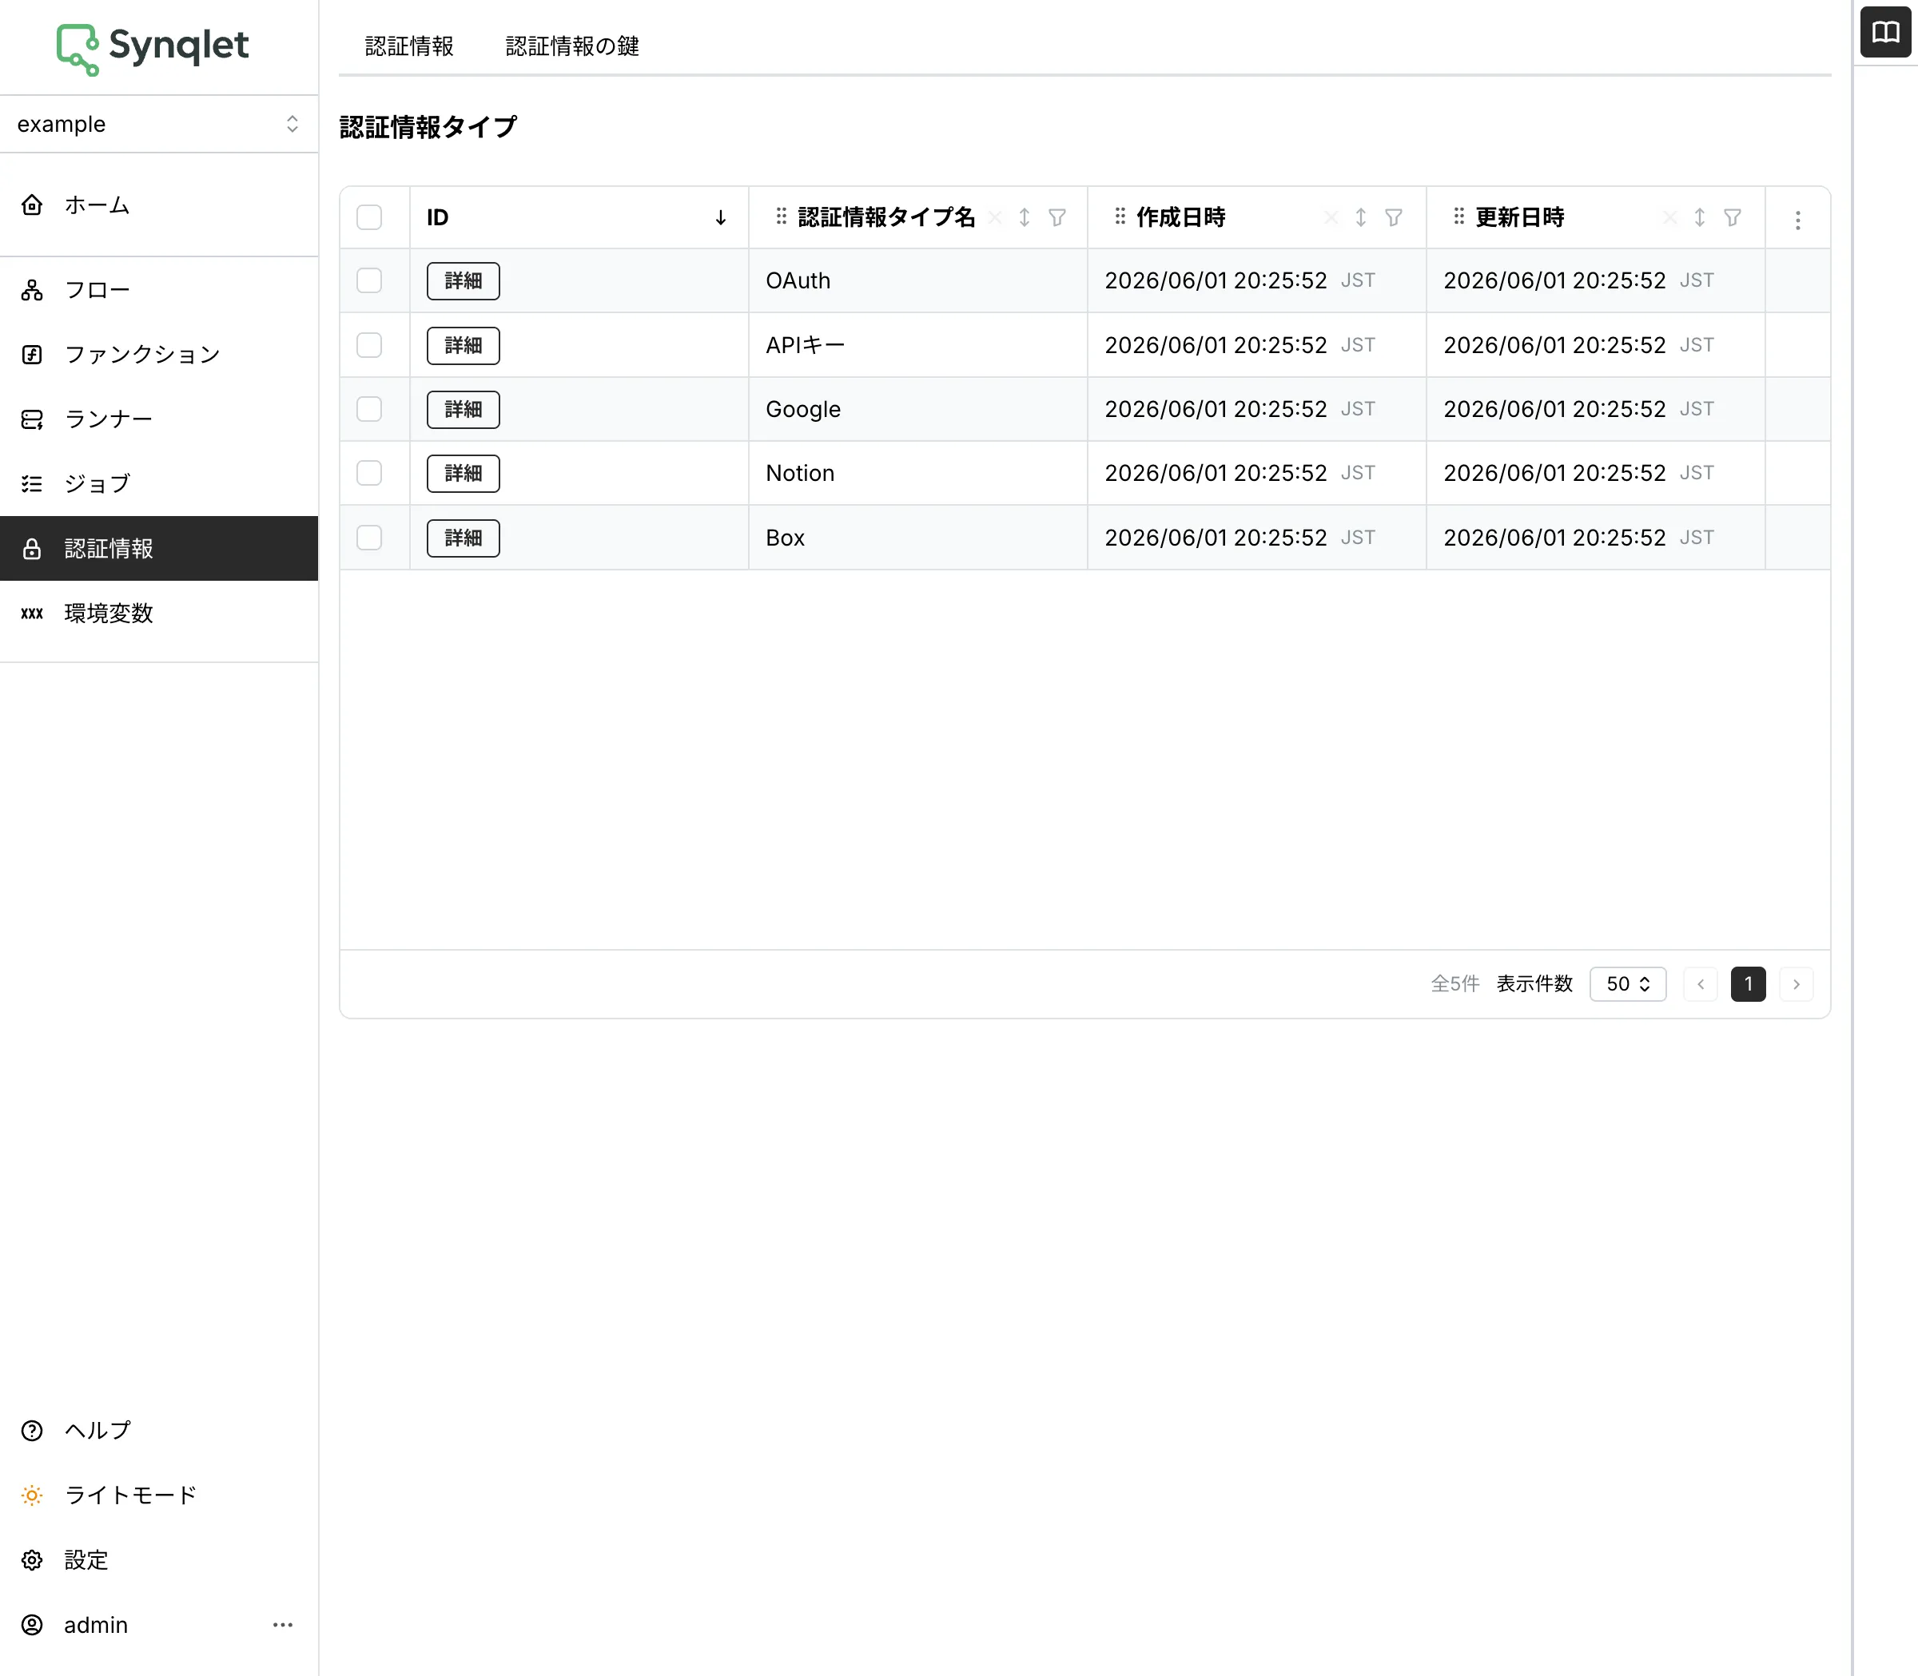1918x1676 pixels.
Task: Open the documentation book icon
Action: click(1885, 33)
